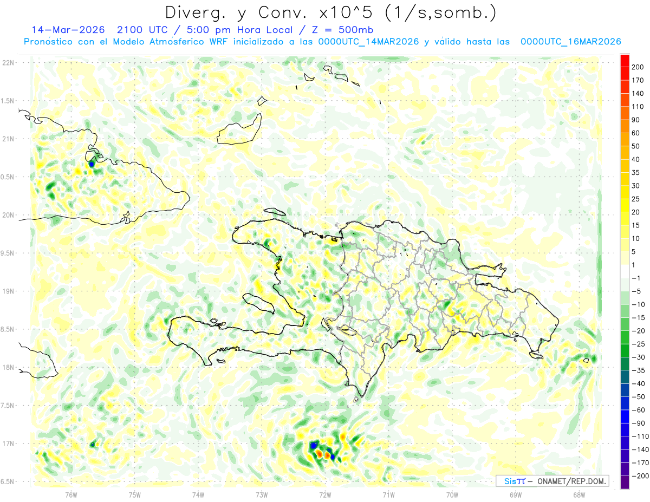Click the "7.5N" latitude label

(x=8, y=406)
